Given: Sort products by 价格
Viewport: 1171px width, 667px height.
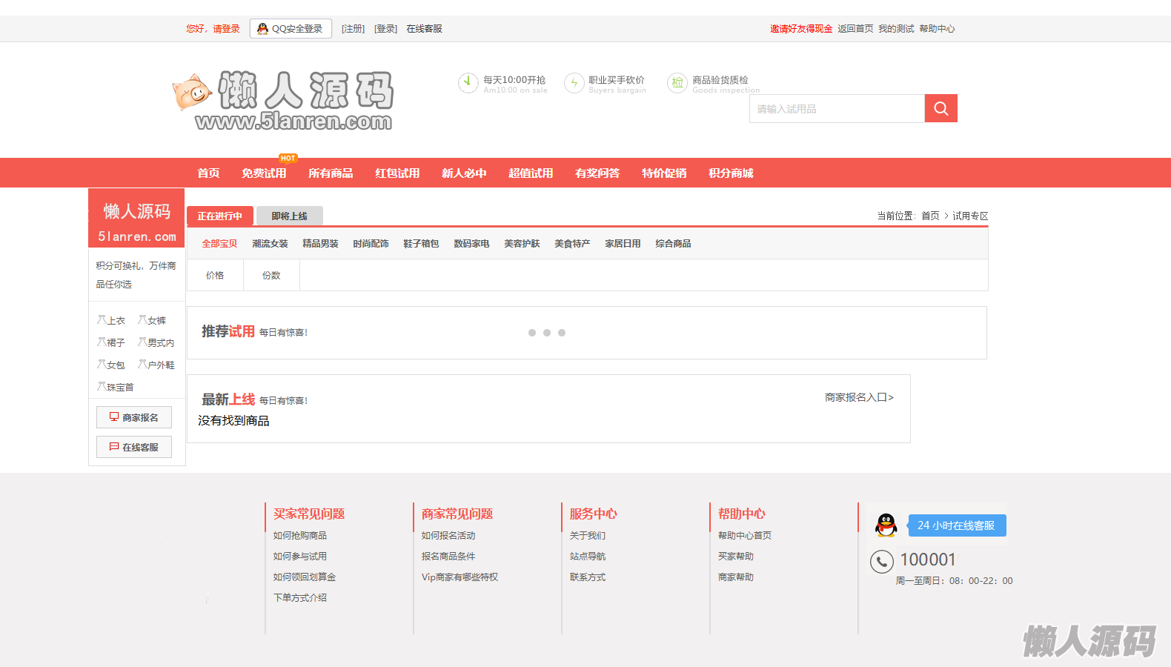Looking at the screenshot, I should coord(215,276).
